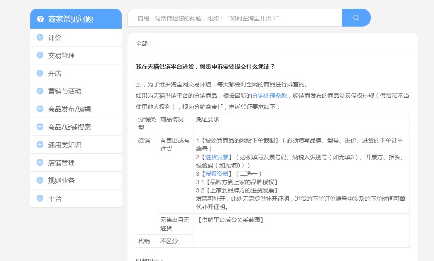The height and width of the screenshot is (261, 434).
Task: Choose 商品发布/编辑 category
Action: [76, 109]
